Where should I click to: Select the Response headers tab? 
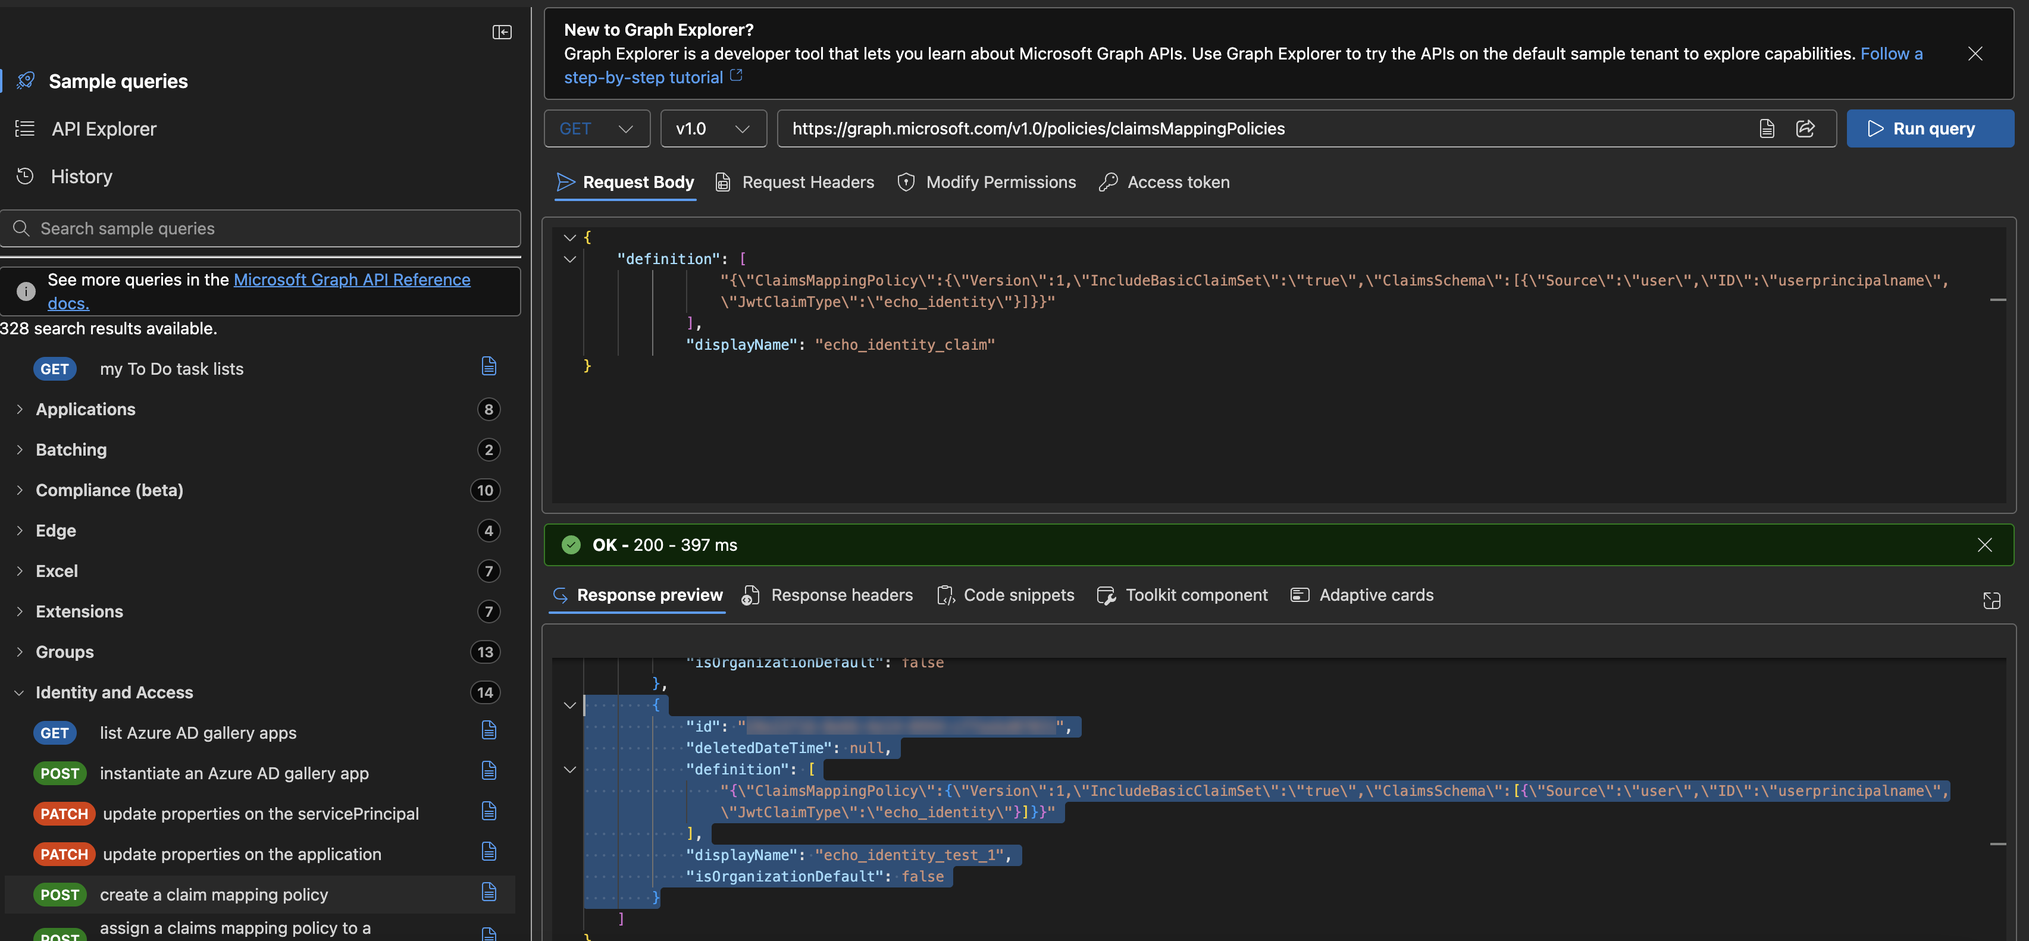827,595
